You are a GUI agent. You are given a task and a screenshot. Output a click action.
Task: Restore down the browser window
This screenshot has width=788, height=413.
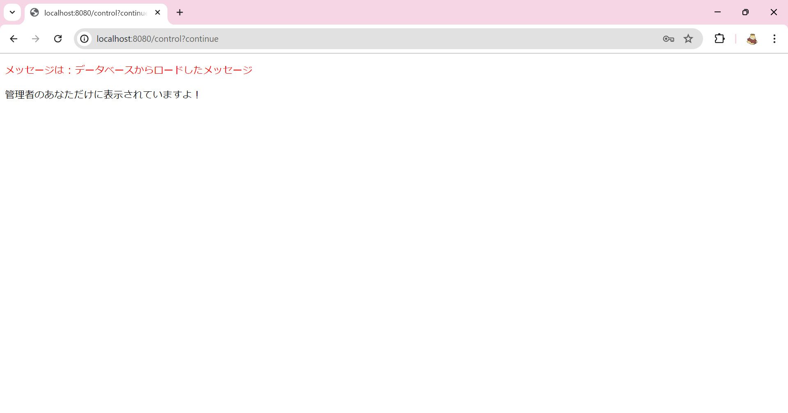745,12
